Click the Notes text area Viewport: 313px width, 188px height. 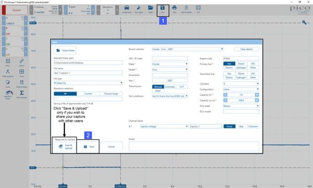click(x=194, y=146)
